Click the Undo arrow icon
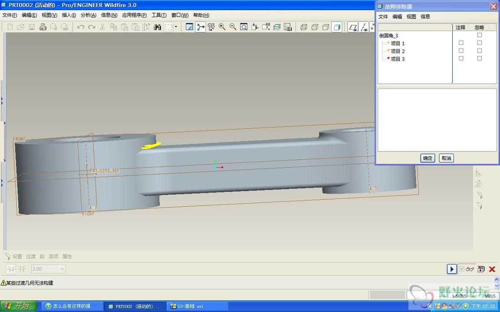The image size is (500, 312). point(81,27)
